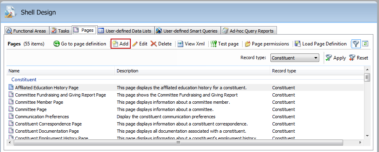The width and height of the screenshot is (379, 152).
Task: Click the vertical scrollbar up arrow
Action: tap(367, 70)
